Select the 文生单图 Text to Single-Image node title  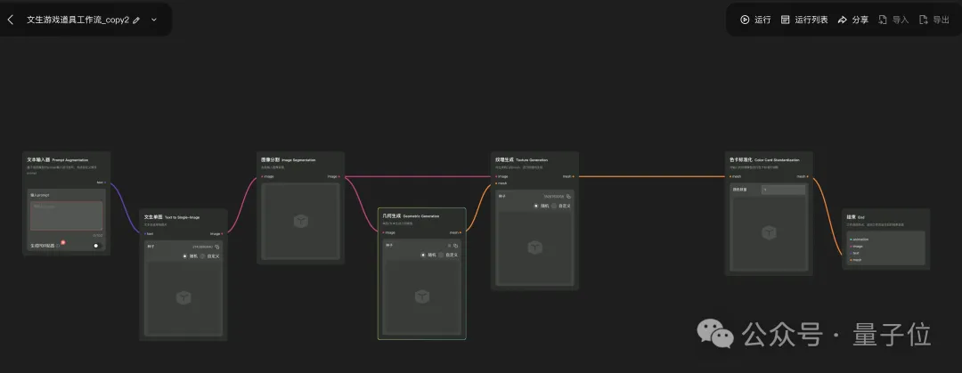(x=172, y=217)
